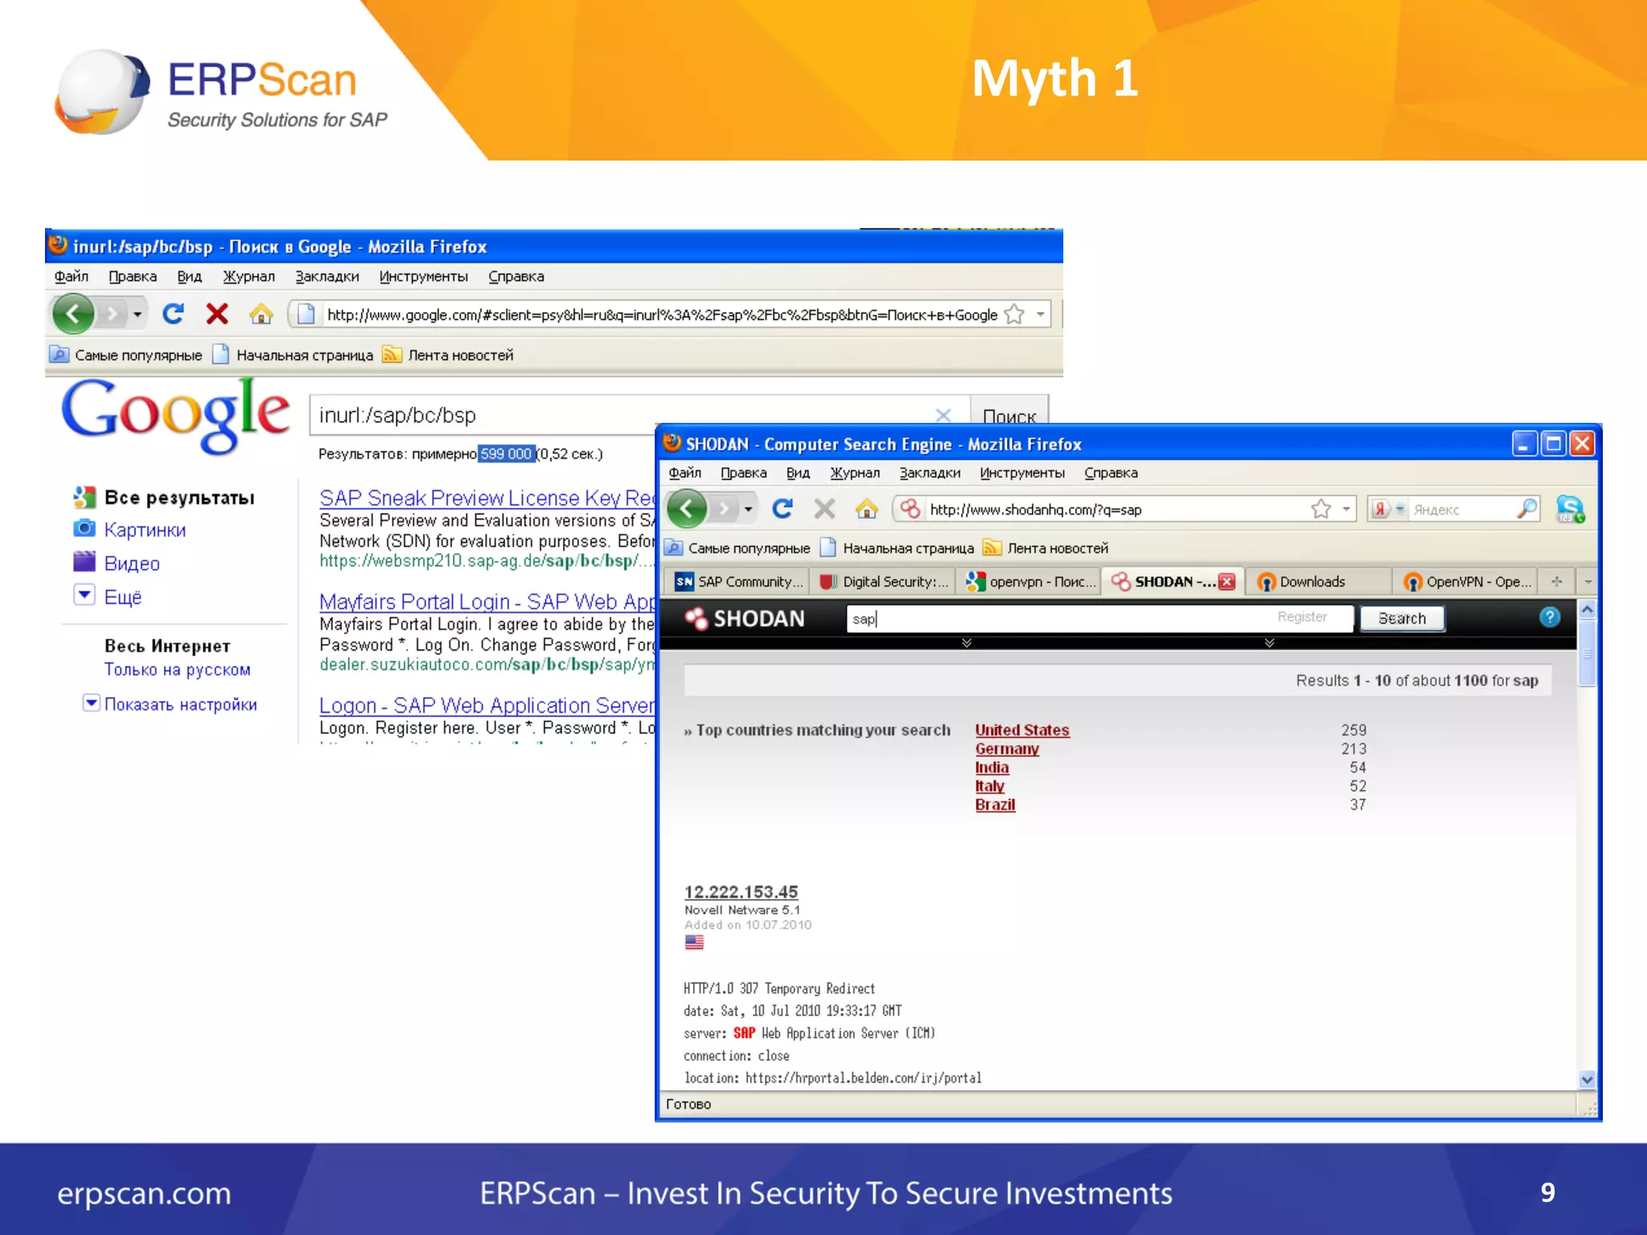Click SHODAN vertical scrollbar thumb

point(1587,653)
